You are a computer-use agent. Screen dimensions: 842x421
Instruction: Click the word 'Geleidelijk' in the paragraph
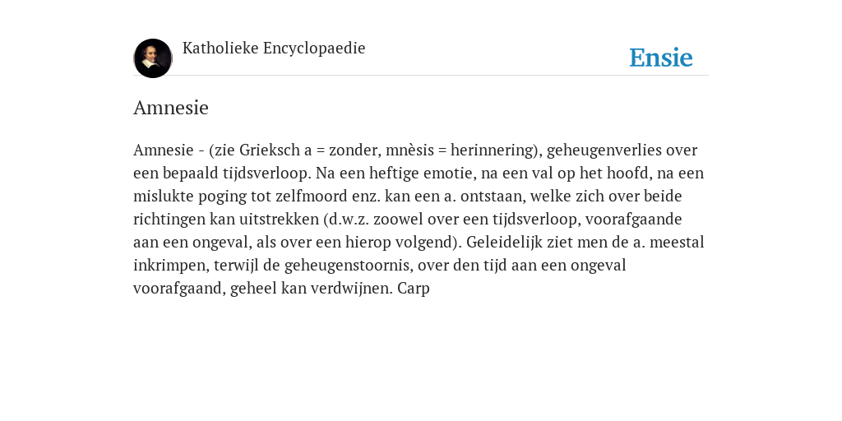coord(504,243)
